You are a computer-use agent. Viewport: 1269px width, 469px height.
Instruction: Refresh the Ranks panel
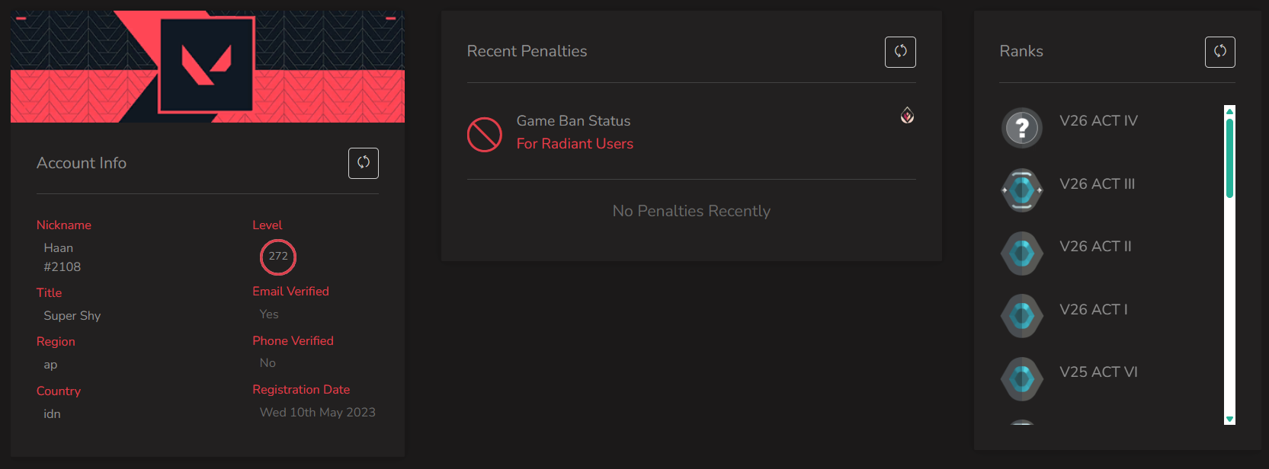[1220, 52]
